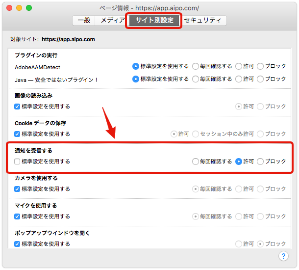
Task: Click the https://app.aipo.com site URL text
Action: click(x=68, y=40)
